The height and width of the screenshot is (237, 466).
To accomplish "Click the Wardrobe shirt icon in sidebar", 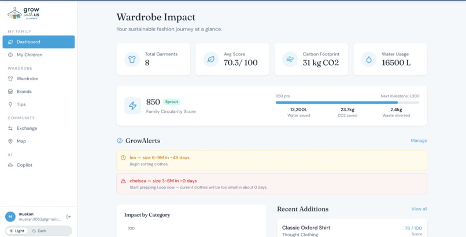I will 10,78.
